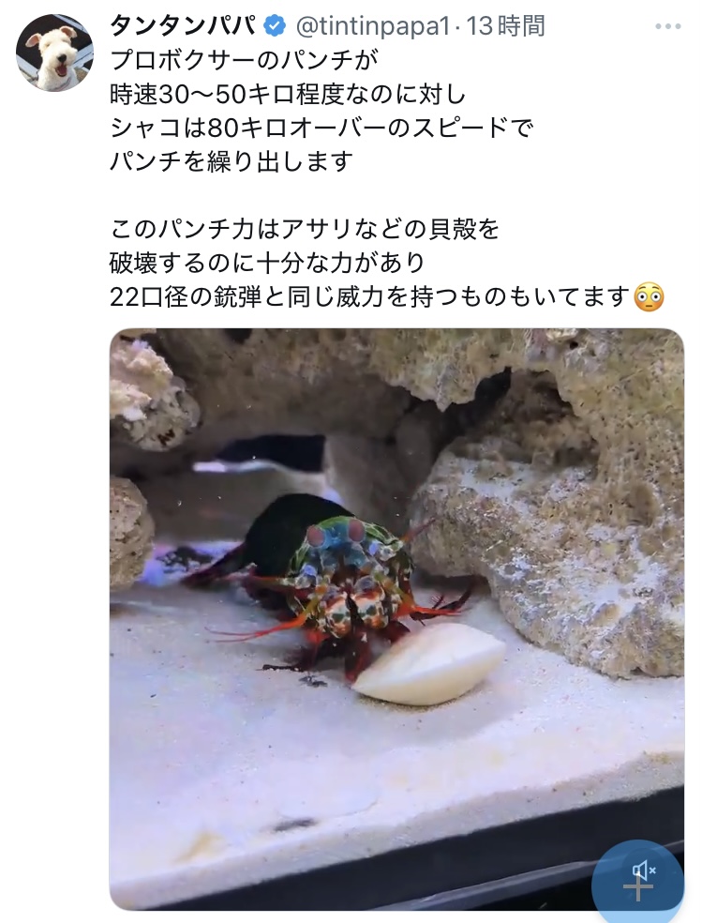Viewport: 702px width, 923px height.
Task: Open the terrier dog profile avatar
Action: coord(54,53)
